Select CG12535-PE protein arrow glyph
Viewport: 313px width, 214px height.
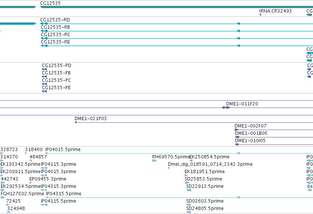[44, 91]
